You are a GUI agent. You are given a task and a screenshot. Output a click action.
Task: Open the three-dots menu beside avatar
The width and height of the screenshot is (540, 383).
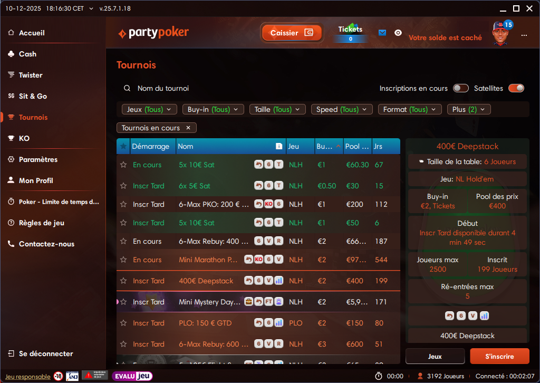[x=524, y=35]
